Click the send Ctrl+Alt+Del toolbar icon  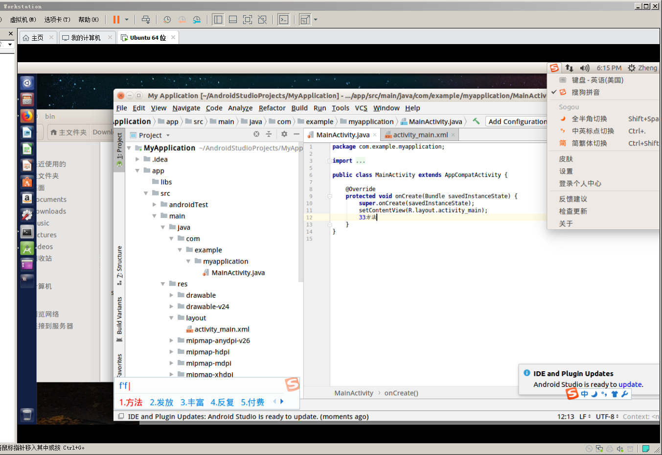[x=146, y=20]
